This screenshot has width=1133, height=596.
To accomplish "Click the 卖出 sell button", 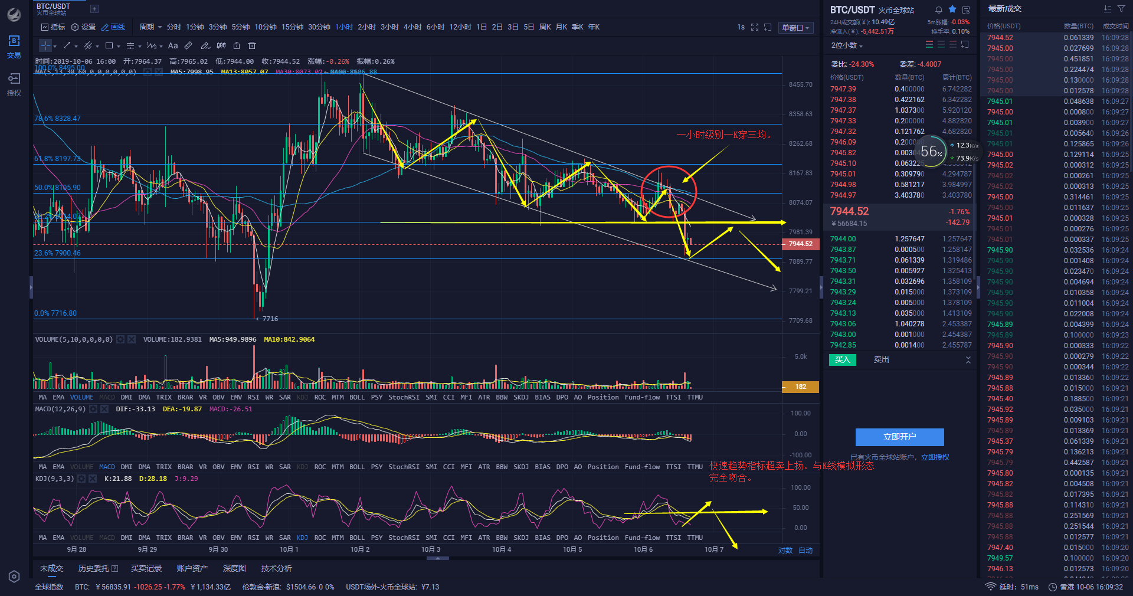I will (x=882, y=360).
